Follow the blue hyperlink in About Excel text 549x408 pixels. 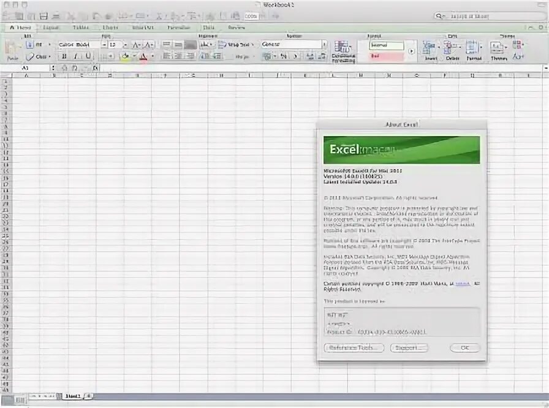coord(463,284)
